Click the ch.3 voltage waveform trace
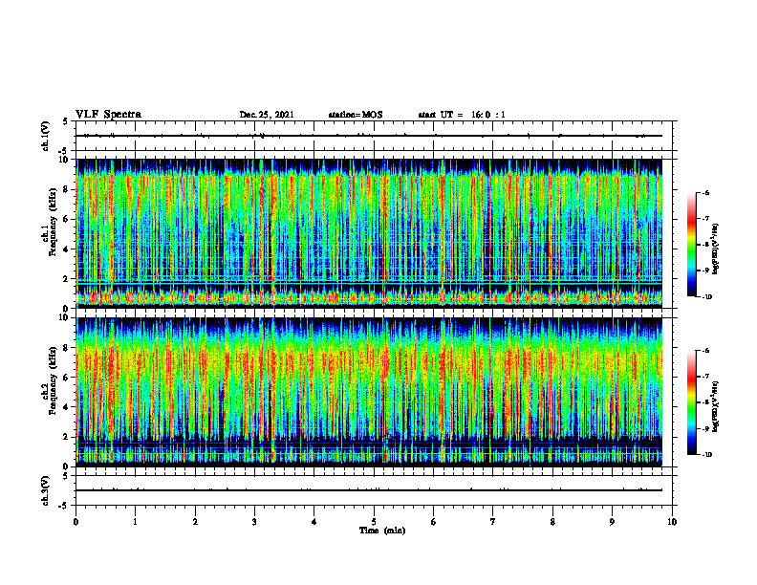 pos(369,490)
